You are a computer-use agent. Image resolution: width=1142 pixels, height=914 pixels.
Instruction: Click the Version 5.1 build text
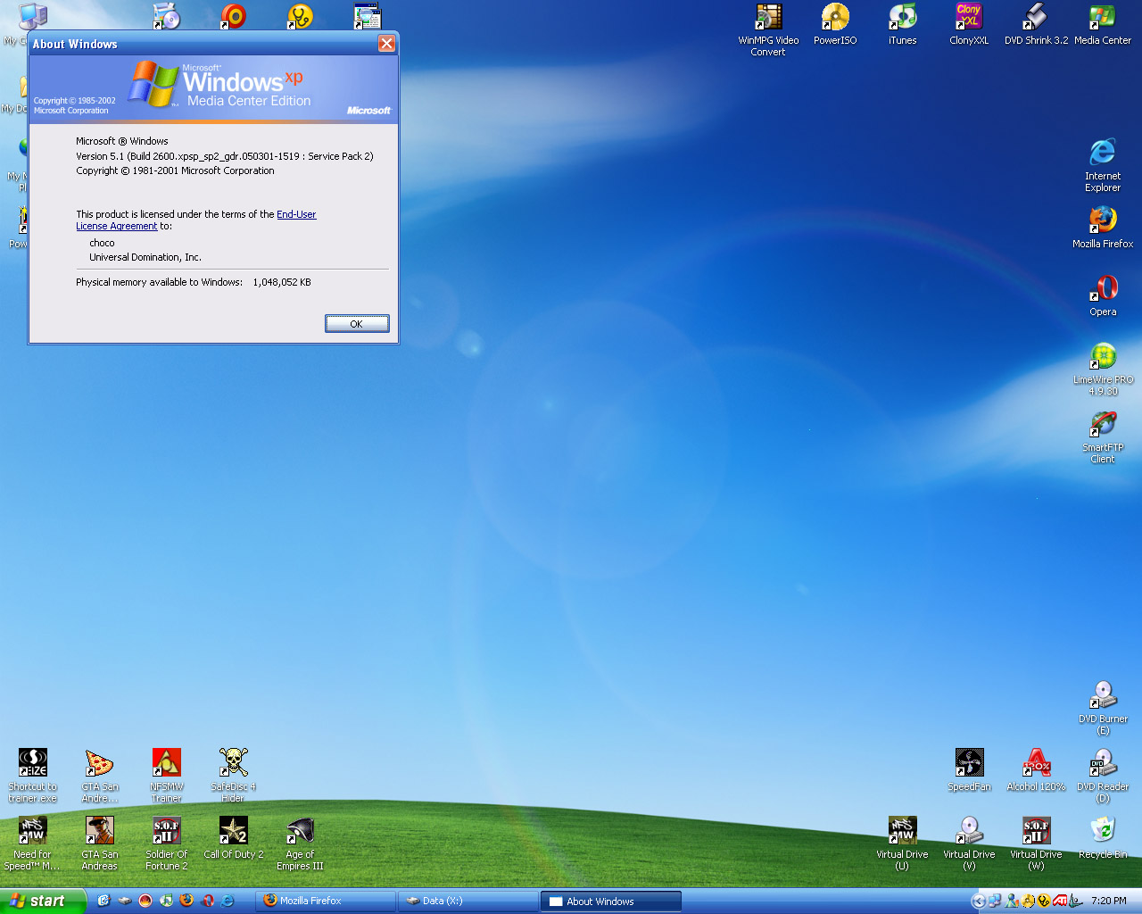(225, 156)
